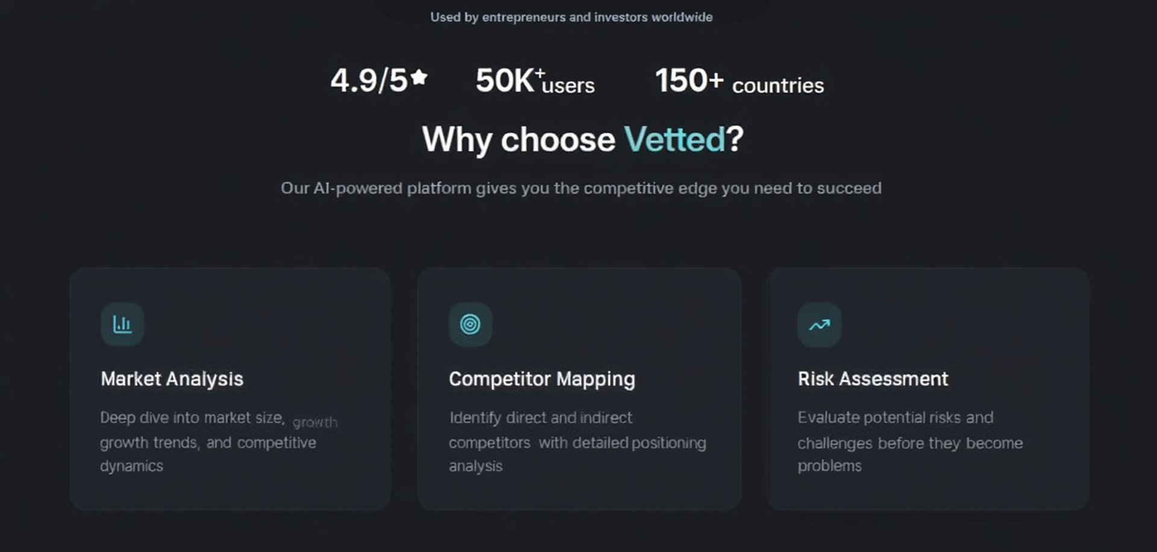This screenshot has height=552, width=1157.
Task: Click the target icon above Competitor Mapping
Action: (x=470, y=324)
